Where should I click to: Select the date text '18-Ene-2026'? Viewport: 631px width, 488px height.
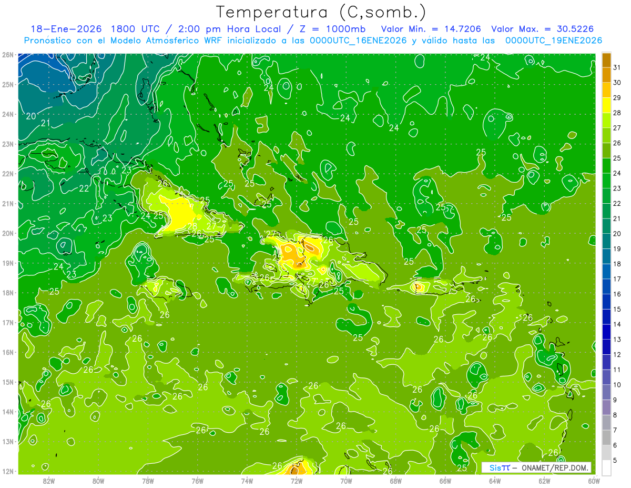click(x=66, y=29)
